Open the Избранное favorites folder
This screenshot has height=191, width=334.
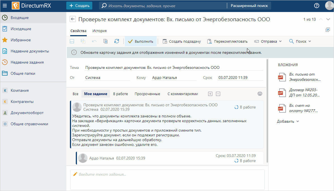(x=33, y=40)
